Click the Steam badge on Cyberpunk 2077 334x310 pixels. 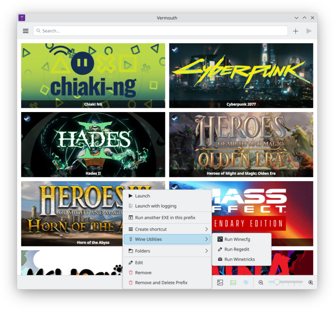tap(175, 49)
